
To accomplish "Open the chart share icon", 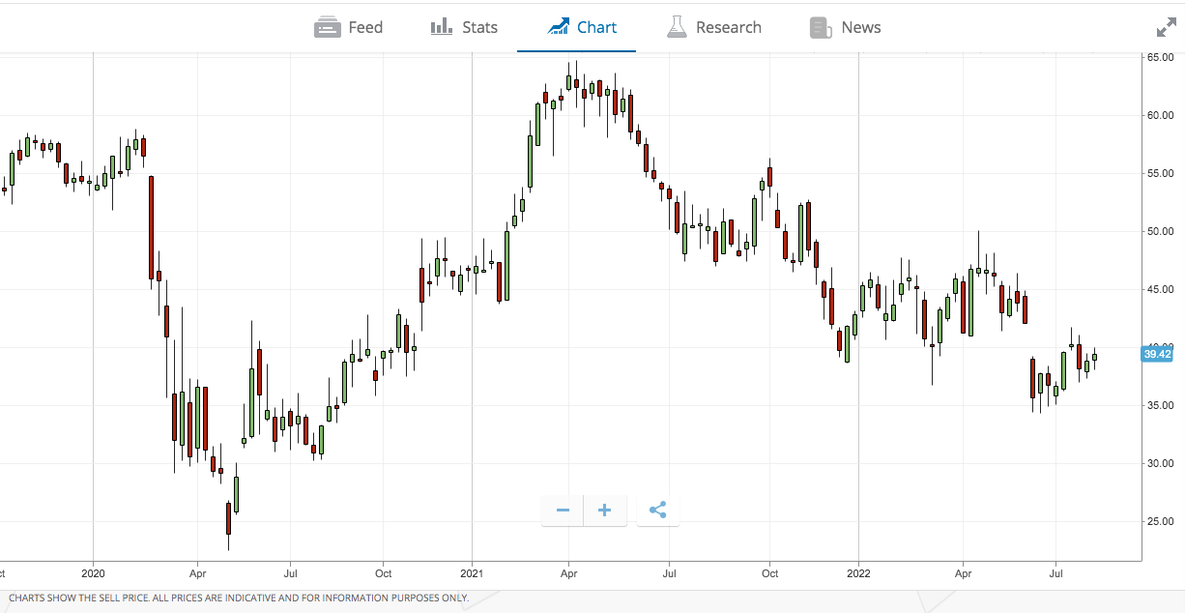I will [x=658, y=510].
